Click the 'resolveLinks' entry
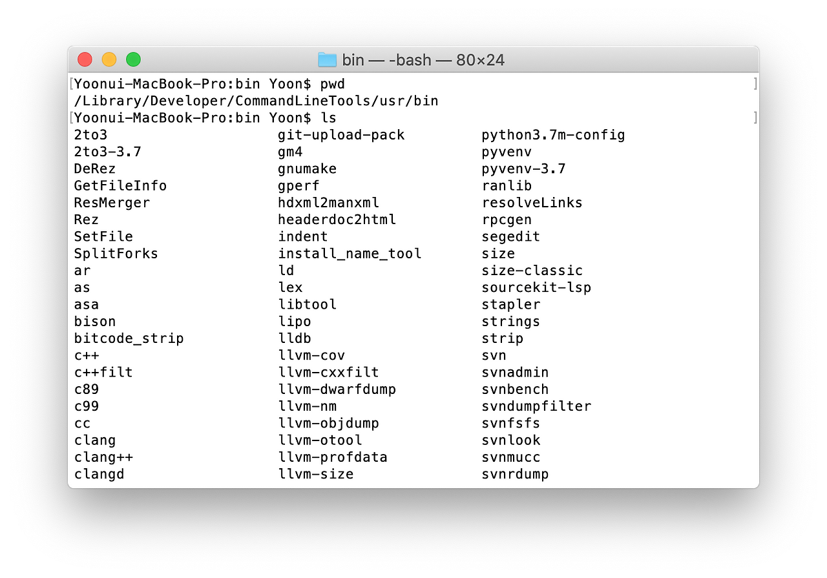Screen dimensions: 827x578 point(532,203)
